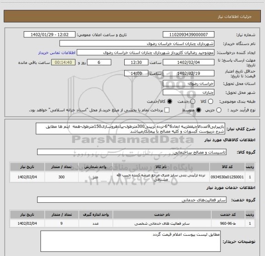Click service code cell ط-96-960
The width and height of the screenshot is (265, 256).
228,223
